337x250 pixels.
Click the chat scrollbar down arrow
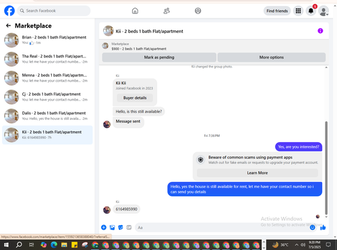326,217
